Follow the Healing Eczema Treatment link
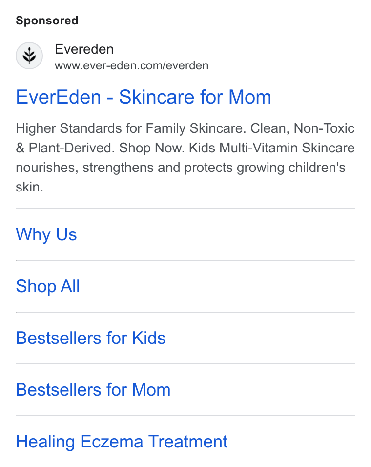 click(x=122, y=442)
